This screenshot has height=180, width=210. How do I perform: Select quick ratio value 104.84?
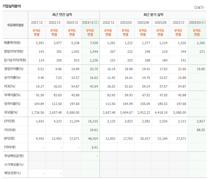(39, 104)
